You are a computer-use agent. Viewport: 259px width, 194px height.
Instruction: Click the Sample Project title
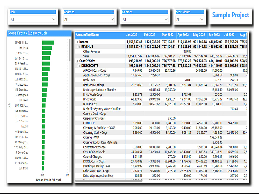click(x=230, y=15)
